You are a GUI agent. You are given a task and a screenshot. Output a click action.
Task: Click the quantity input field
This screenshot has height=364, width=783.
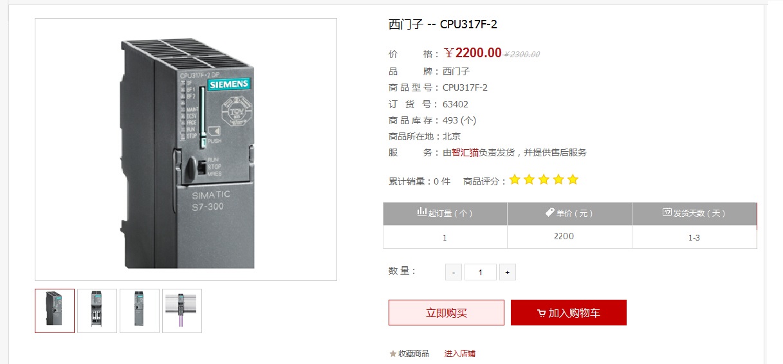481,272
